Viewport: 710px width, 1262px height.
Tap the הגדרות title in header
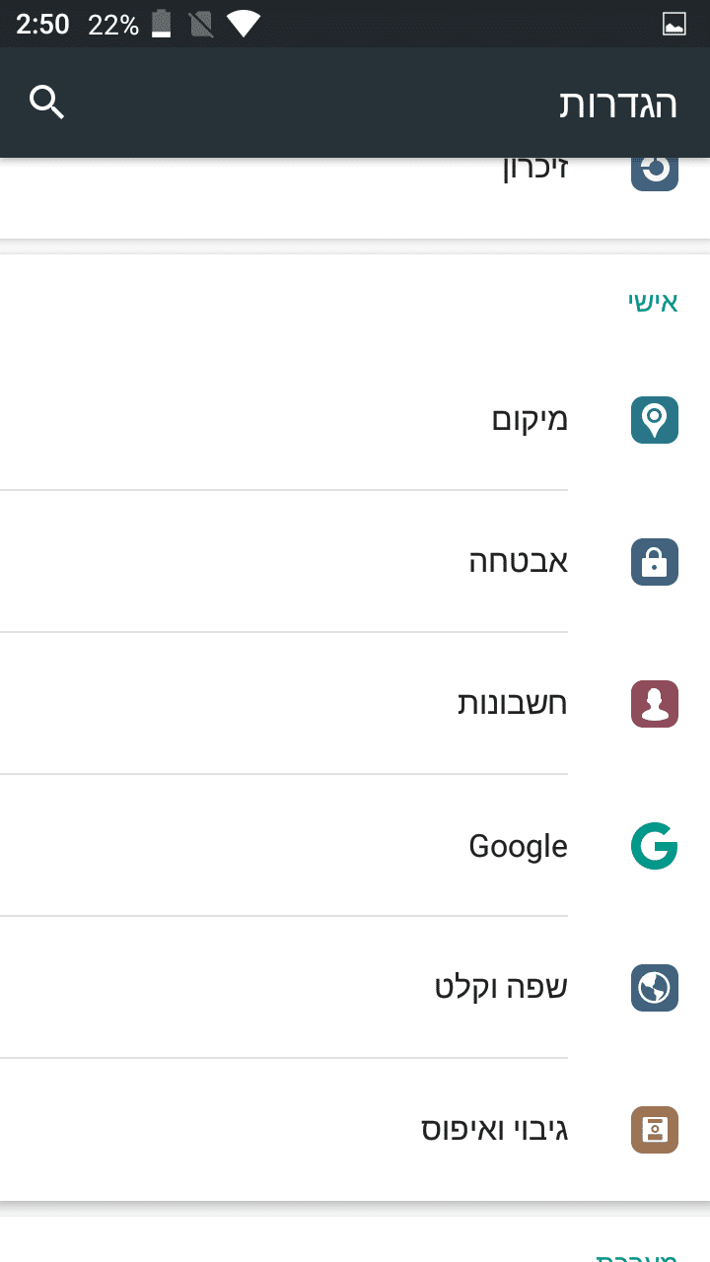(x=618, y=104)
